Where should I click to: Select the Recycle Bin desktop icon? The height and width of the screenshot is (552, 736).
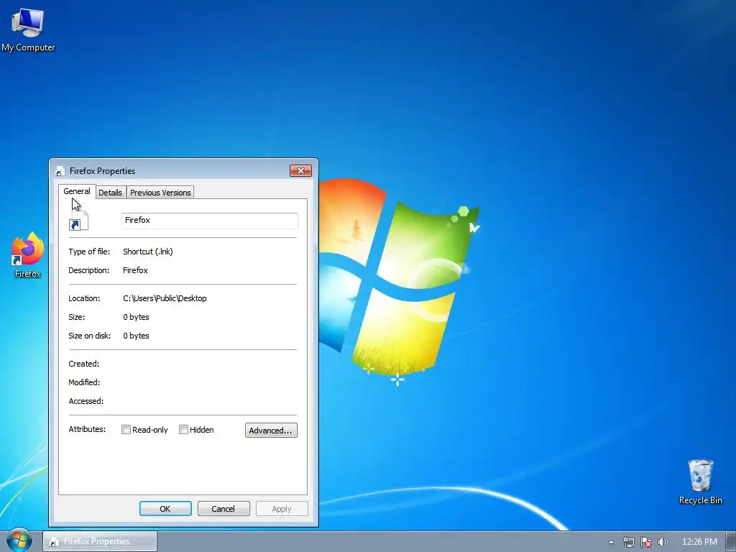click(x=700, y=482)
